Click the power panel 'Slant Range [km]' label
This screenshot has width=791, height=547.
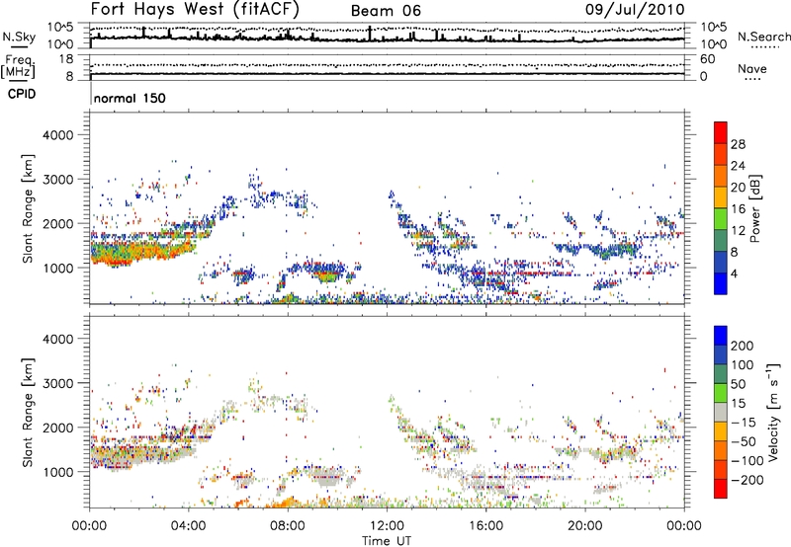tap(29, 208)
